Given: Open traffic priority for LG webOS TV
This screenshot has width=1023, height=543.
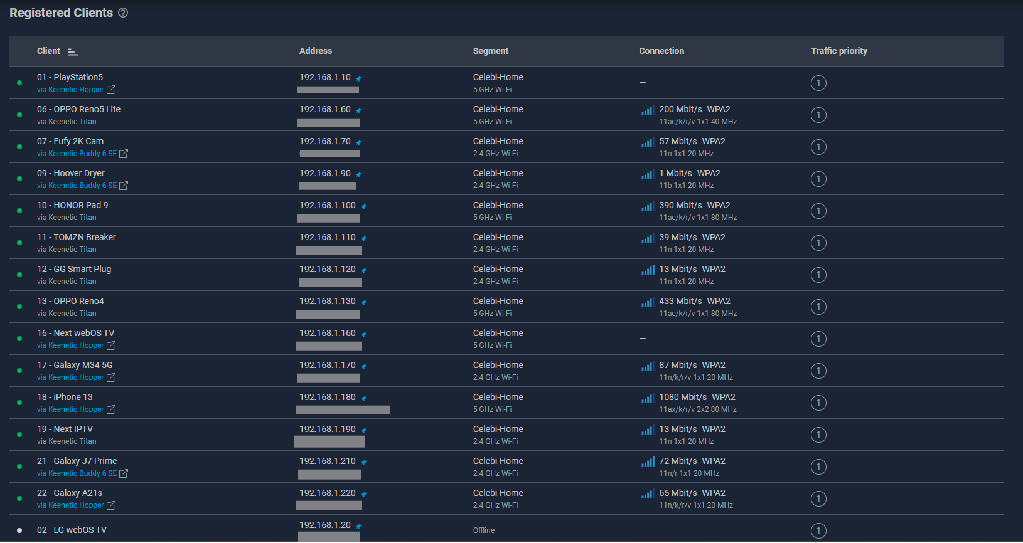Looking at the screenshot, I should [818, 530].
